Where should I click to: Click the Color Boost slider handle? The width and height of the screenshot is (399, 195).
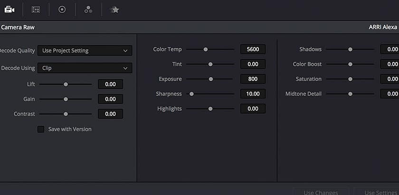pos(350,64)
